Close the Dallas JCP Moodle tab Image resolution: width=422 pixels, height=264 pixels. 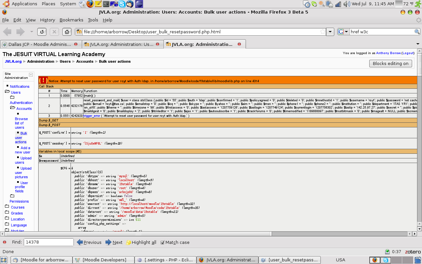[76, 44]
